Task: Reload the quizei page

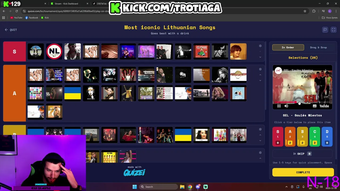Action: click(x=16, y=11)
